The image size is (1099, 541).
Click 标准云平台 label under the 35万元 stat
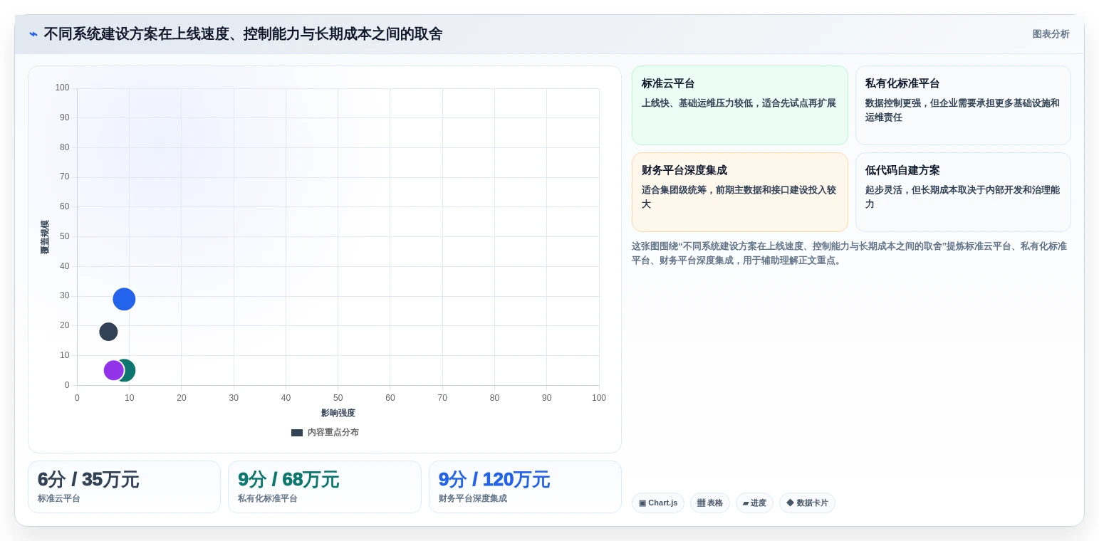pyautogui.click(x=59, y=498)
